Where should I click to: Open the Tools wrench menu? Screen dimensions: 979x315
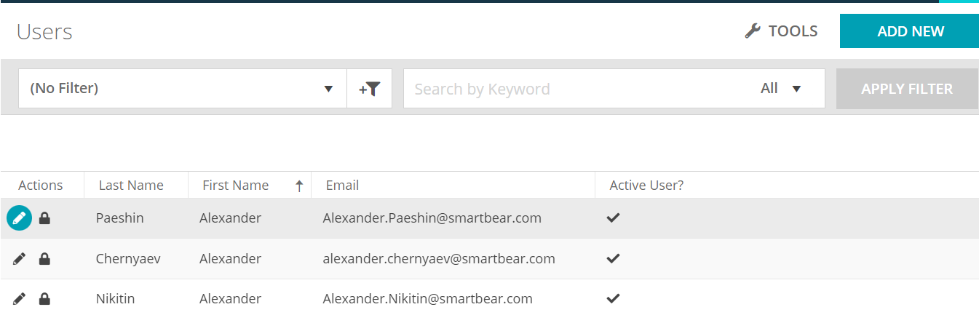(781, 31)
